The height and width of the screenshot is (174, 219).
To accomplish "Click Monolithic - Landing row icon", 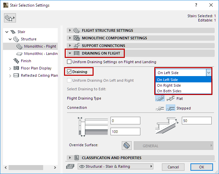I will point(20,54).
